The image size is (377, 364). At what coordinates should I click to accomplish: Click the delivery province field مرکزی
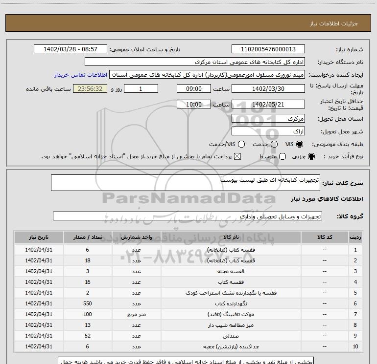click(268, 119)
